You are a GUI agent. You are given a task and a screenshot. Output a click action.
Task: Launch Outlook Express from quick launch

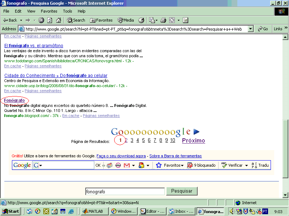tap(29, 211)
